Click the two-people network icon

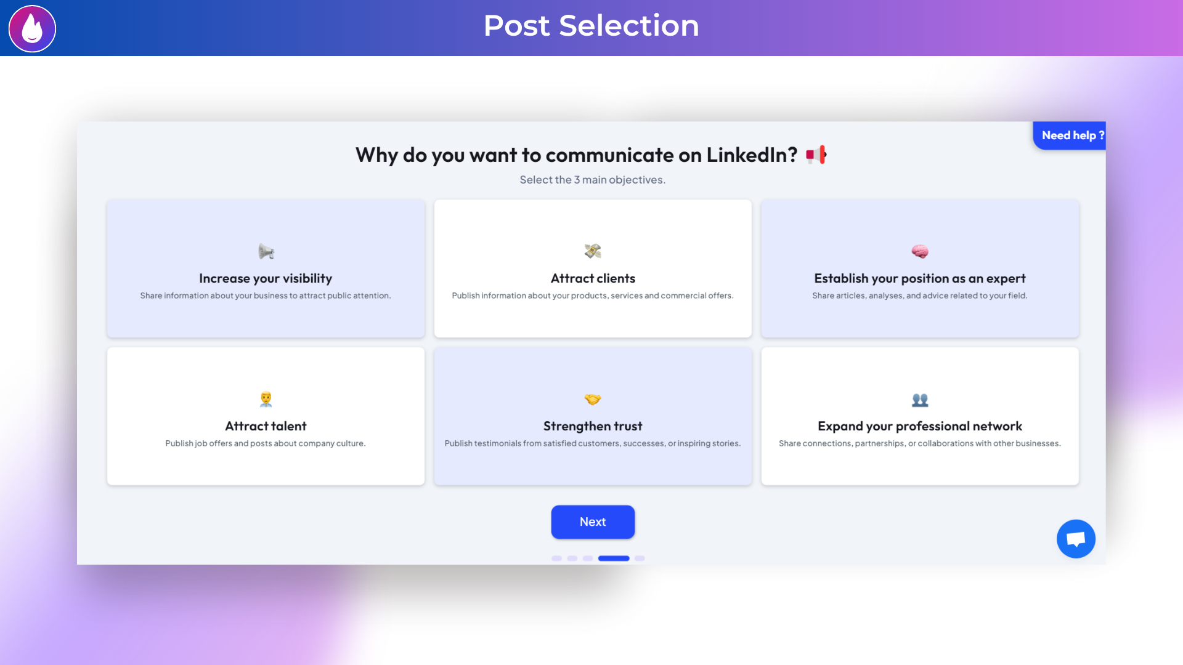(920, 400)
